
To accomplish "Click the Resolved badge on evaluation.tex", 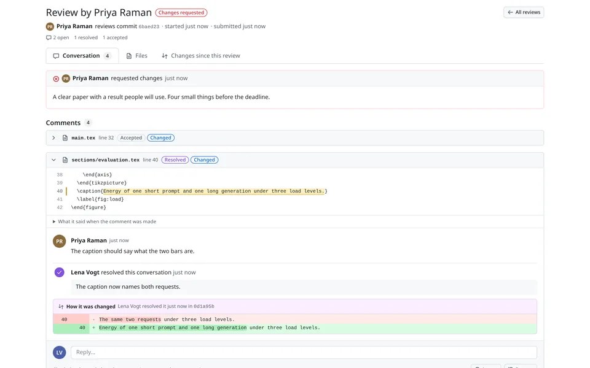I will [175, 160].
